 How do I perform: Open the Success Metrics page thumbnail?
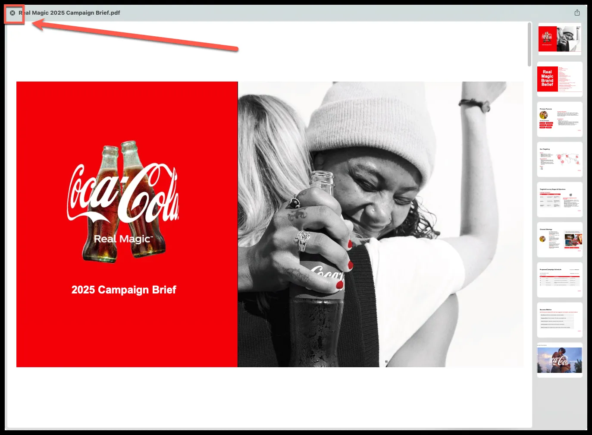(560, 320)
